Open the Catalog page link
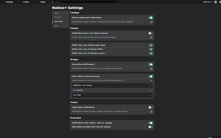Screen dimensions: 221x138 point(9,2)
